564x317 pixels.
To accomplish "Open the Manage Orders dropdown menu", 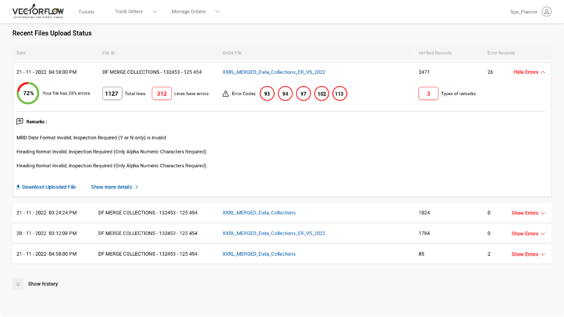I will tap(195, 11).
